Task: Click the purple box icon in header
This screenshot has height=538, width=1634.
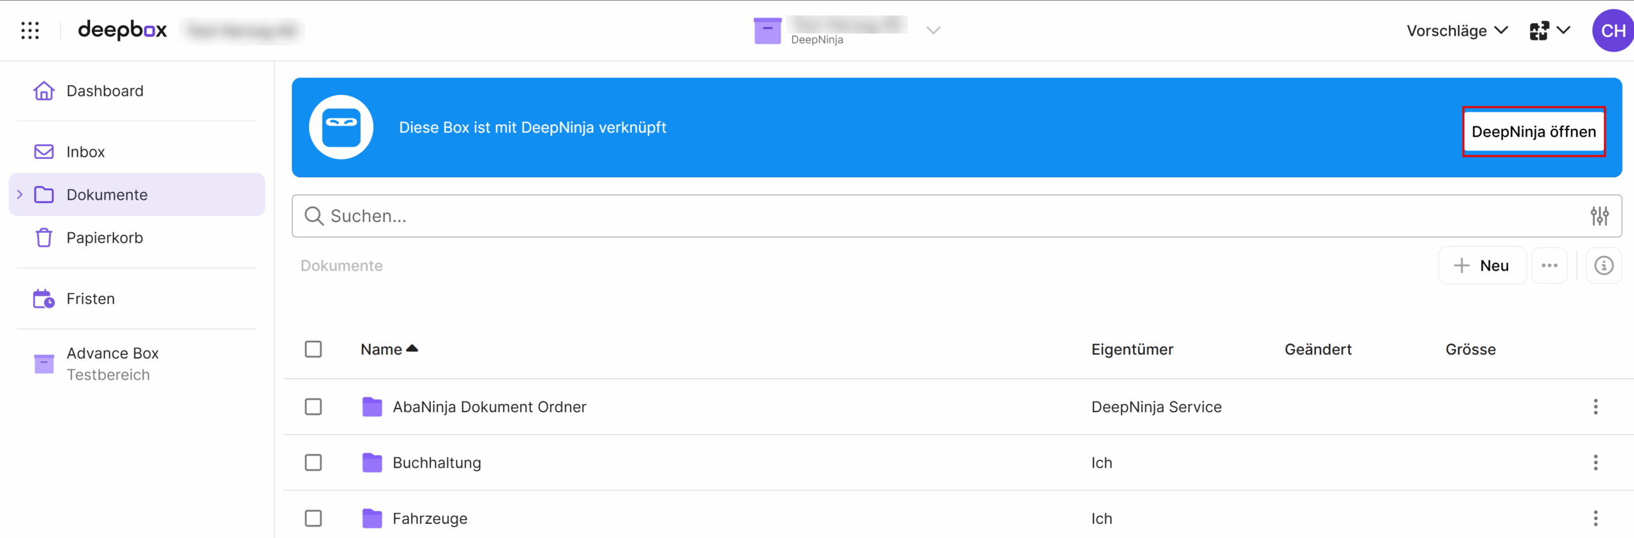Action: click(767, 31)
